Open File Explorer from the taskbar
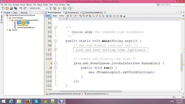This screenshot has width=185, height=104. 19,101
